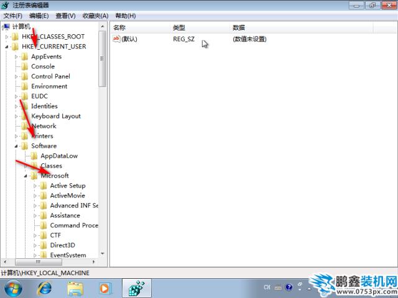Click the tree scroll-down arrow

(x=103, y=253)
